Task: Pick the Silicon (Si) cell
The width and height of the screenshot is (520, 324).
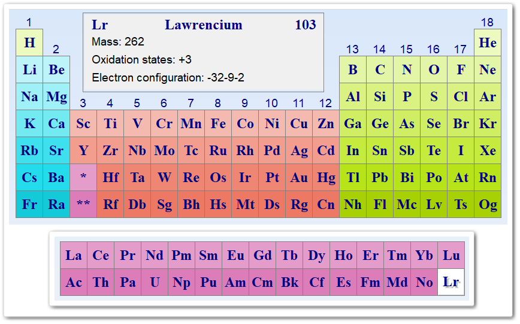Action: pyautogui.click(x=380, y=96)
